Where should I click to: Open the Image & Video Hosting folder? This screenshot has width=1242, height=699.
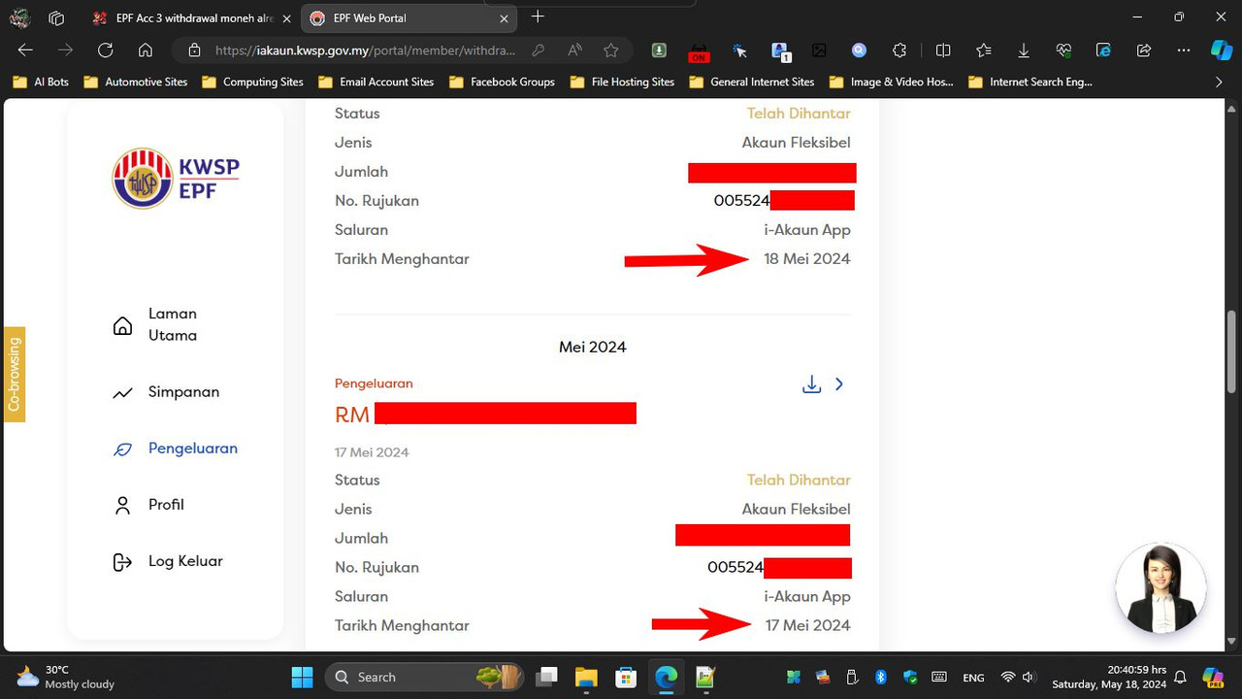[x=891, y=82]
